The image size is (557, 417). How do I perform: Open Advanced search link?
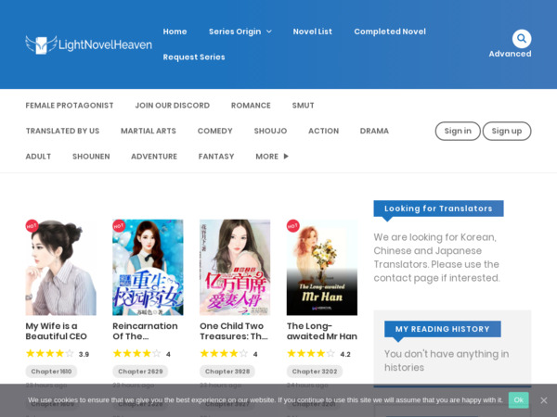pyautogui.click(x=510, y=54)
